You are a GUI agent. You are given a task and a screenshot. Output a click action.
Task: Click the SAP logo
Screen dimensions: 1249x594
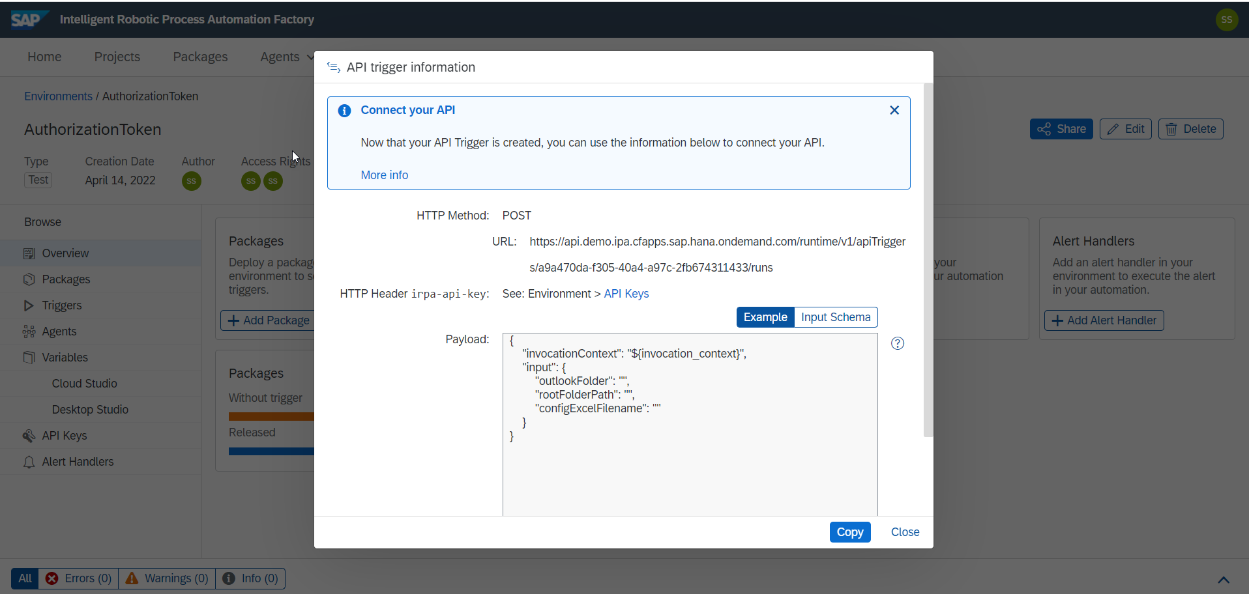tap(29, 20)
